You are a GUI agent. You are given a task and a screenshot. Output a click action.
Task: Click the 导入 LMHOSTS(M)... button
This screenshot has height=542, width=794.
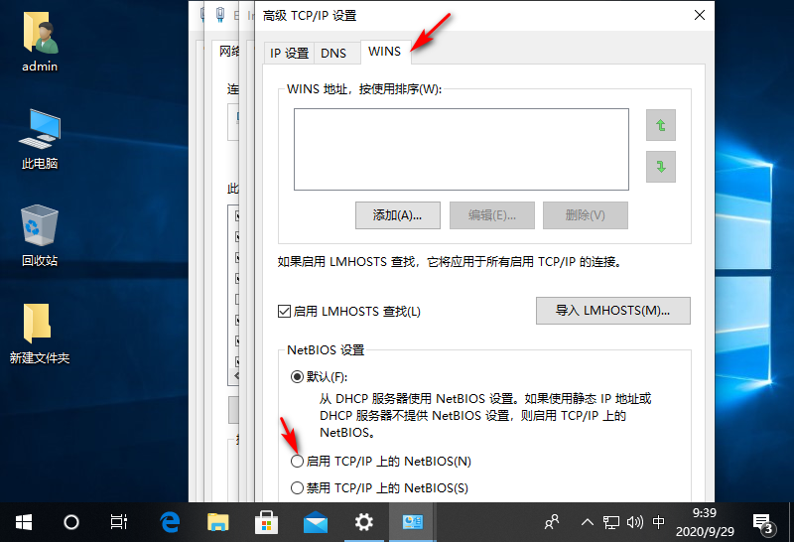click(x=612, y=311)
